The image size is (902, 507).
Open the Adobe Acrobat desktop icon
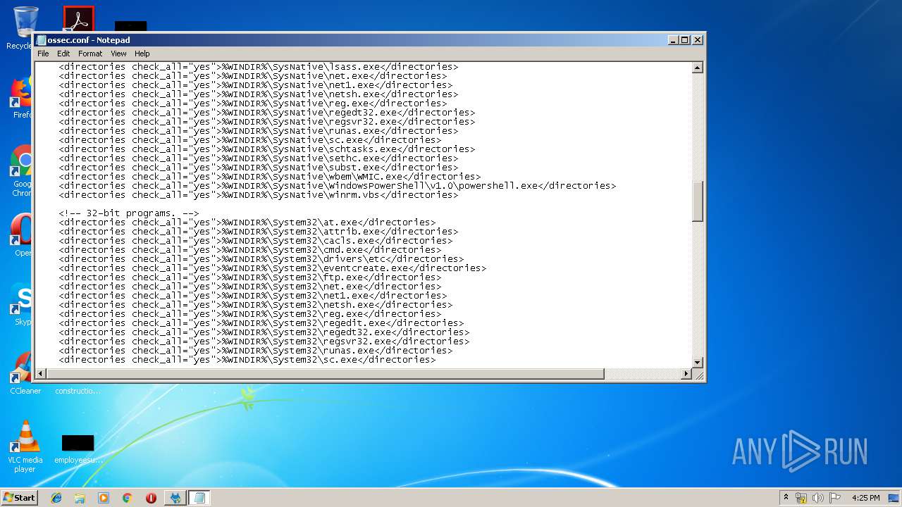[78, 19]
